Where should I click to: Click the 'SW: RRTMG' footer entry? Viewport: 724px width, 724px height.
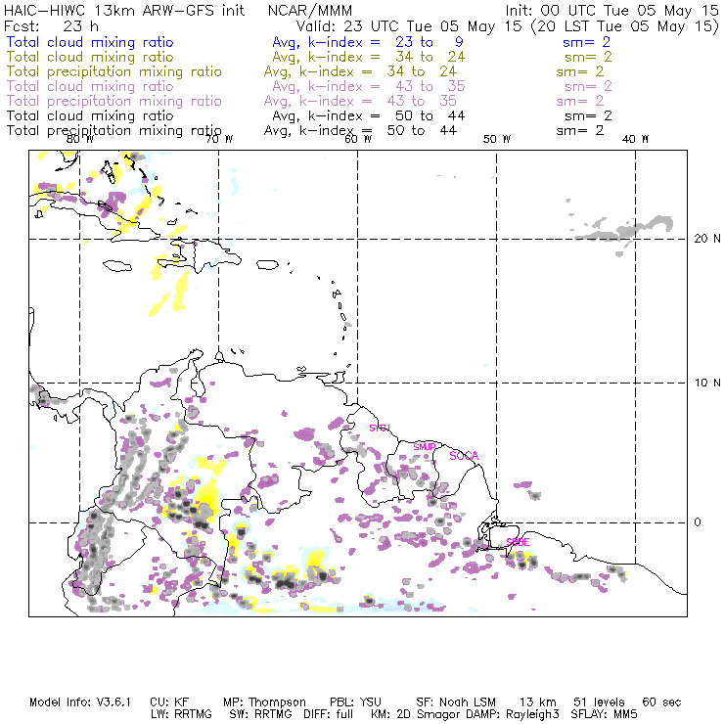pos(261,714)
